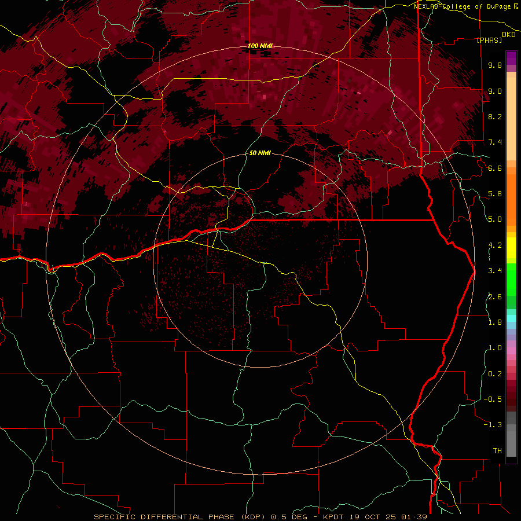This screenshot has height=521, width=521.
Task: Click the 6.6 value on the color scale
Action: click(x=495, y=168)
